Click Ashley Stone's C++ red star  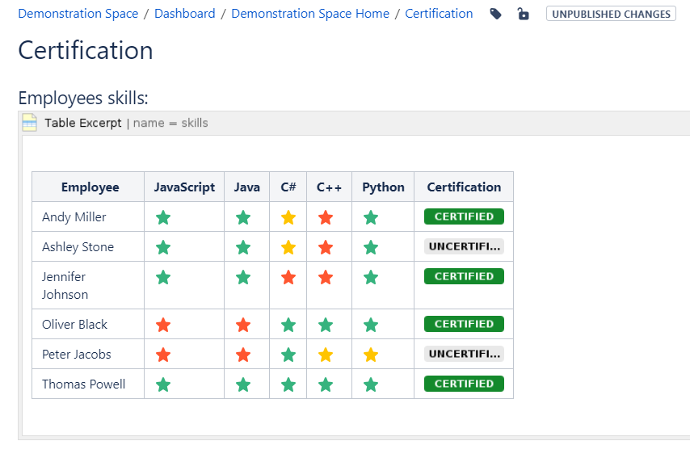(x=326, y=247)
